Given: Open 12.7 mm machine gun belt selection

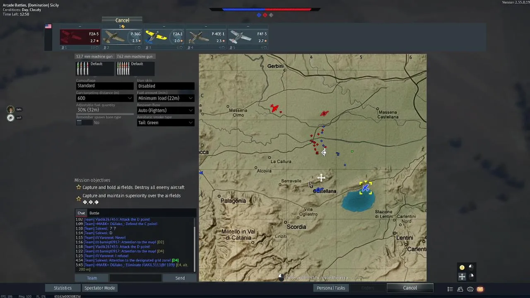Looking at the screenshot, I should (94, 68).
